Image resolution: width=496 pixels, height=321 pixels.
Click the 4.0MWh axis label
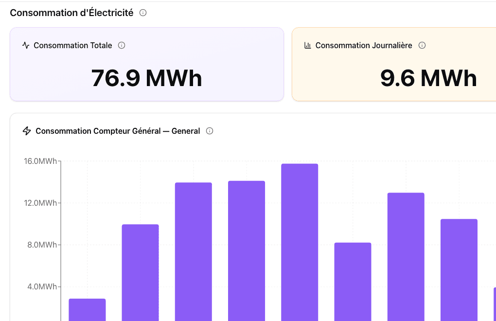[x=43, y=287]
